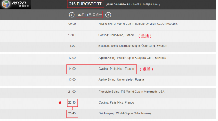Click the 22:15 time label
The image size is (218, 121).
(72, 102)
